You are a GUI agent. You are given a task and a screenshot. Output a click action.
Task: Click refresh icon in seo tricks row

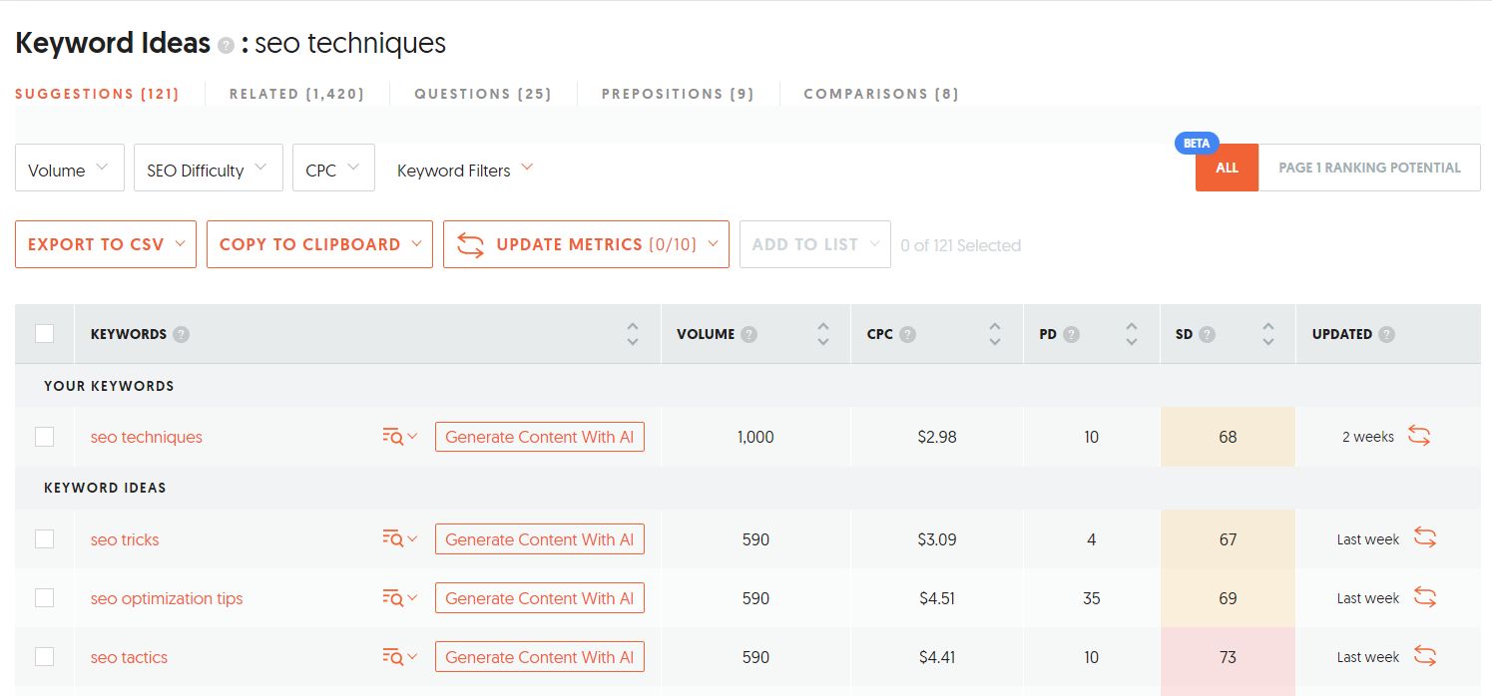pyautogui.click(x=1425, y=538)
